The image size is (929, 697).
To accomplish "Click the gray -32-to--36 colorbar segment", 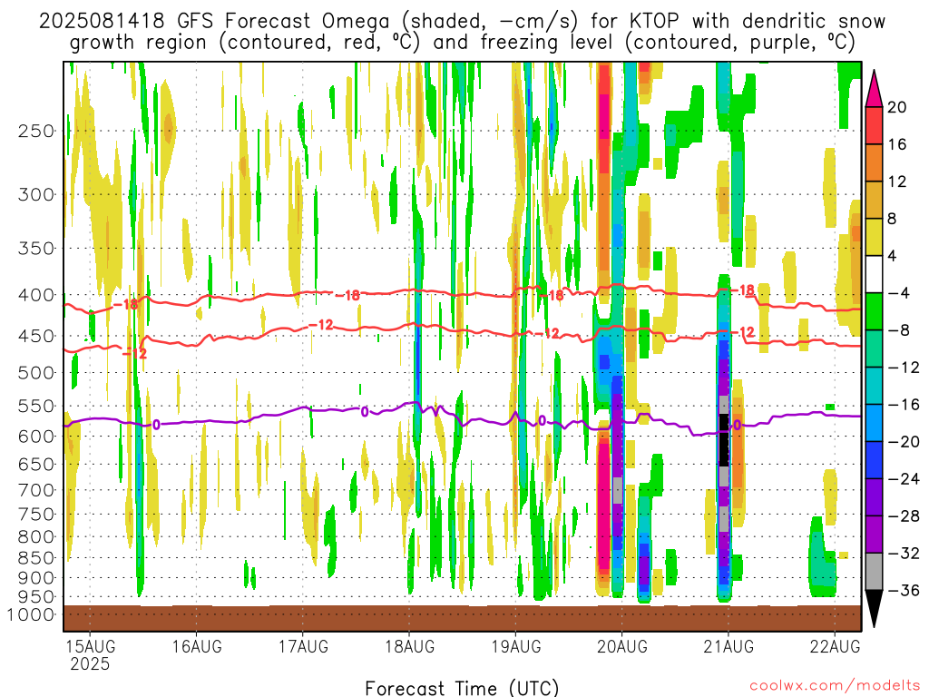I will tap(874, 572).
